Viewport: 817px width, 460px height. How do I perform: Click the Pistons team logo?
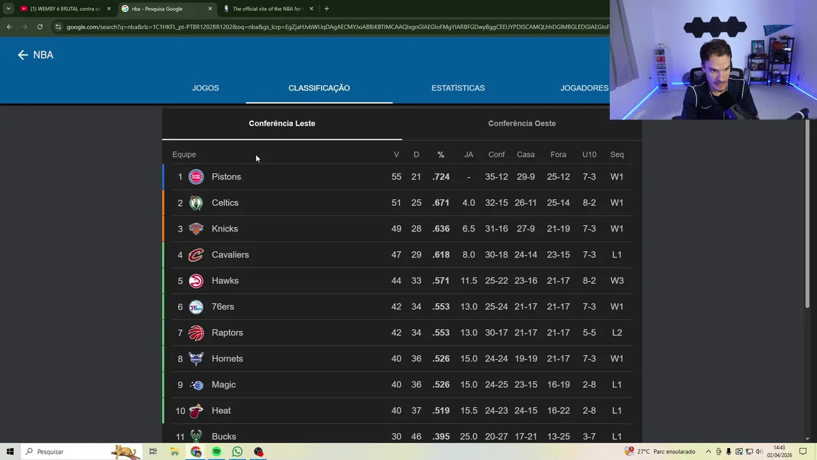(x=196, y=177)
